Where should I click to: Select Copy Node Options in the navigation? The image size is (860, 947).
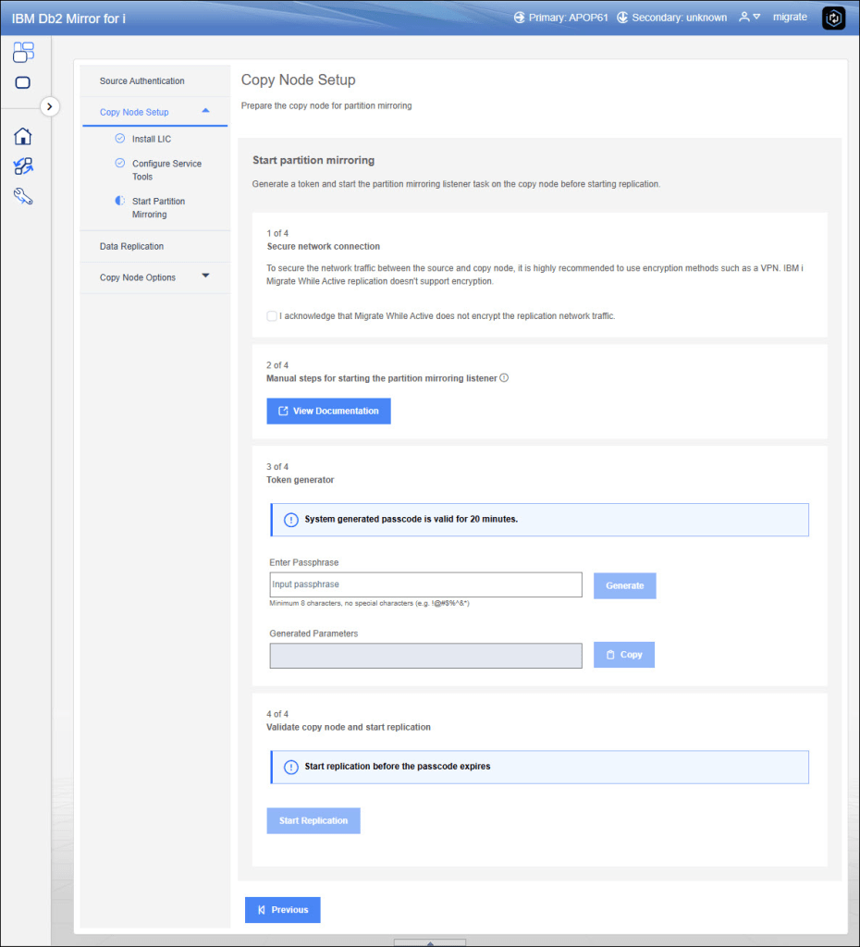pos(138,277)
